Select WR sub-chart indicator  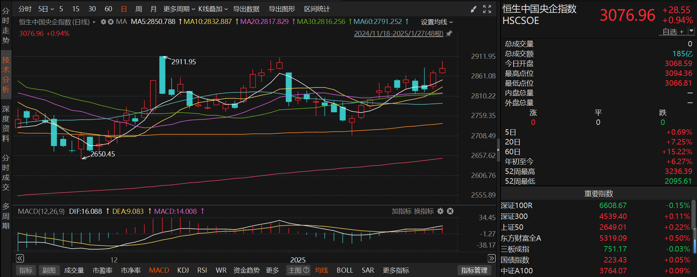point(221,270)
